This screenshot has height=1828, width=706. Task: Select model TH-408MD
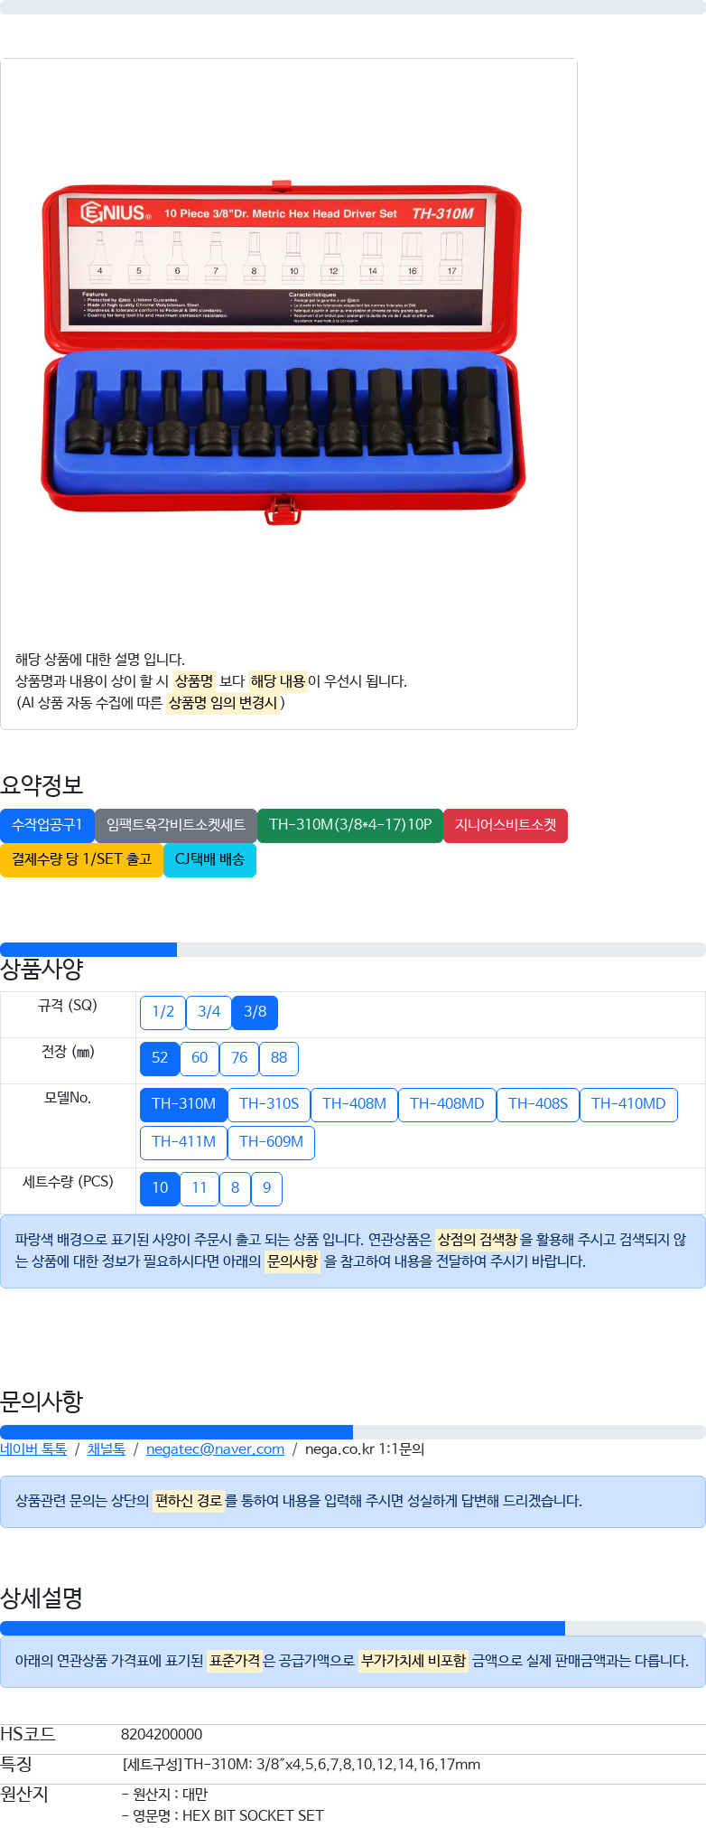pyautogui.click(x=447, y=1104)
